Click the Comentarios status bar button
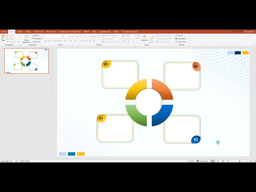Viewport: 256px width, 192px height. tap(202, 161)
